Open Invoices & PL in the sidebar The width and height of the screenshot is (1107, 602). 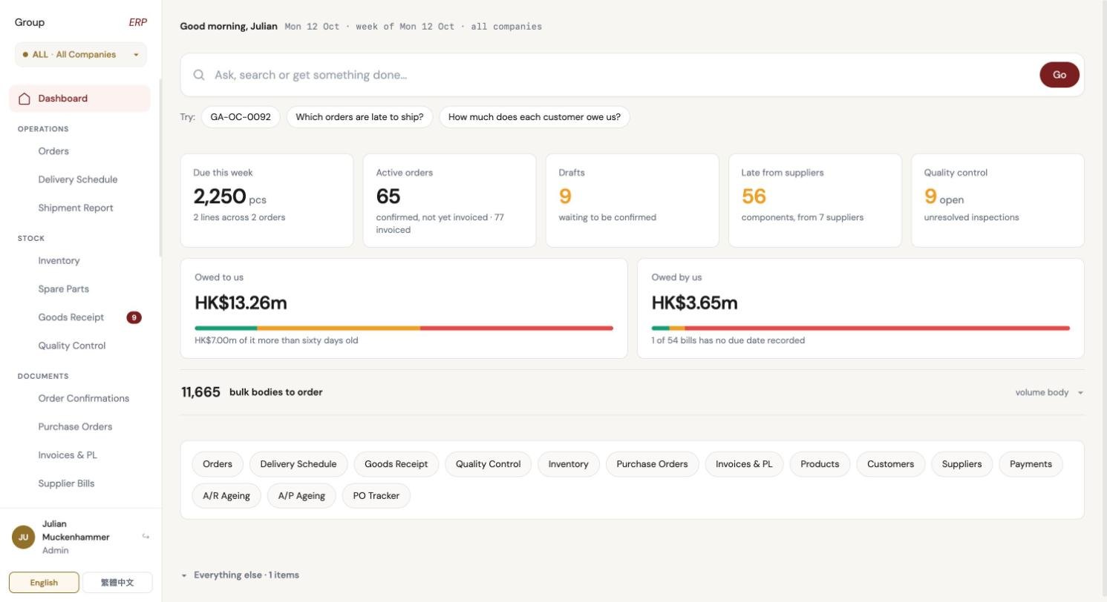[68, 455]
